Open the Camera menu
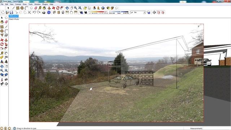 (18, 4)
